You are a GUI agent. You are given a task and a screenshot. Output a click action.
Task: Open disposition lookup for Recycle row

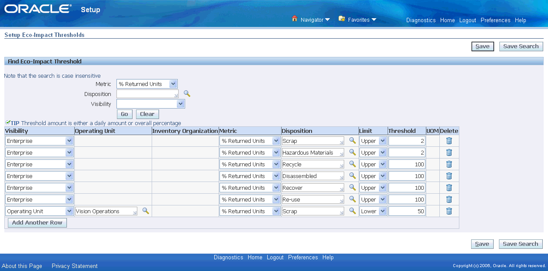(352, 164)
